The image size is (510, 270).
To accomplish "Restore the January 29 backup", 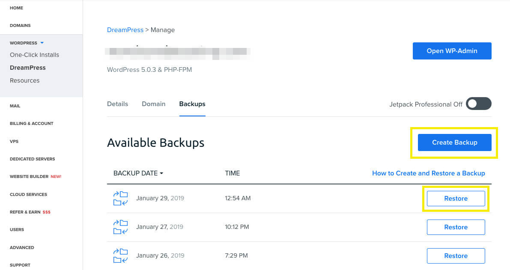I will tap(456, 199).
